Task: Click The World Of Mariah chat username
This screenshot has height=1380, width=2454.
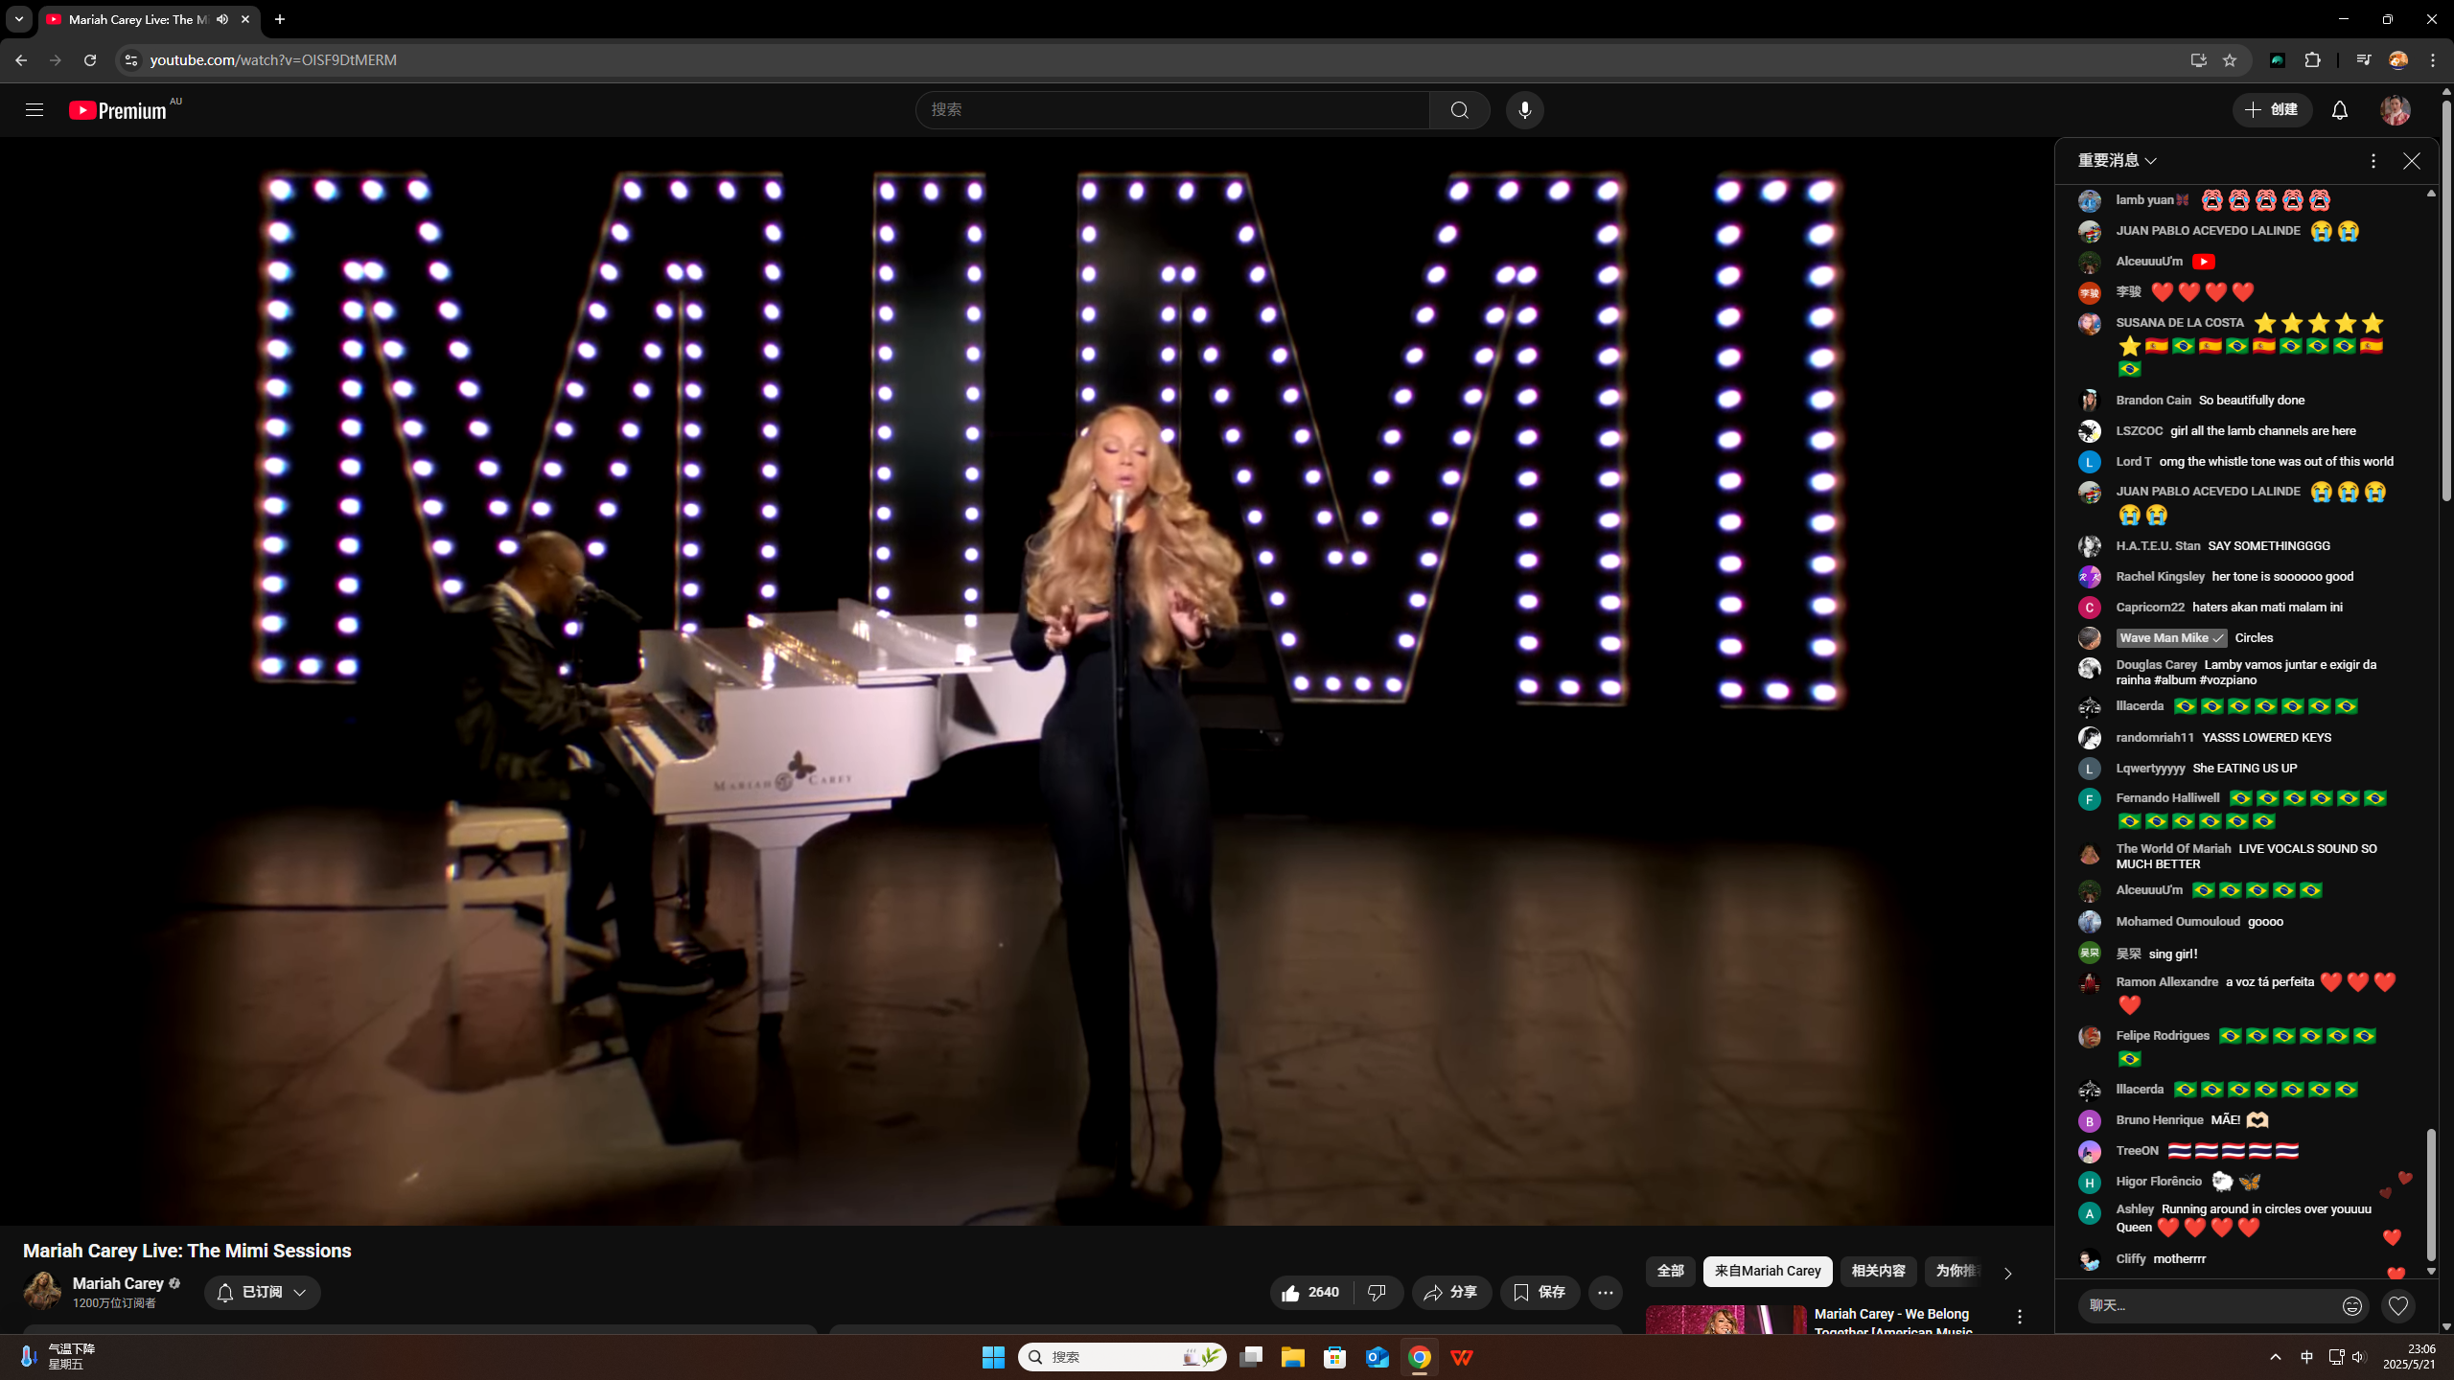Action: (x=2173, y=849)
